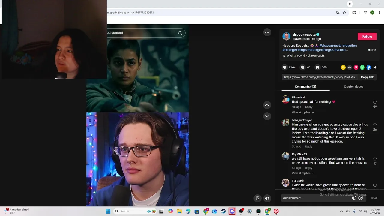This screenshot has height=216, width=384.
Task: Open Gemini sparkle button in Chrome
Action: [x=350, y=4]
